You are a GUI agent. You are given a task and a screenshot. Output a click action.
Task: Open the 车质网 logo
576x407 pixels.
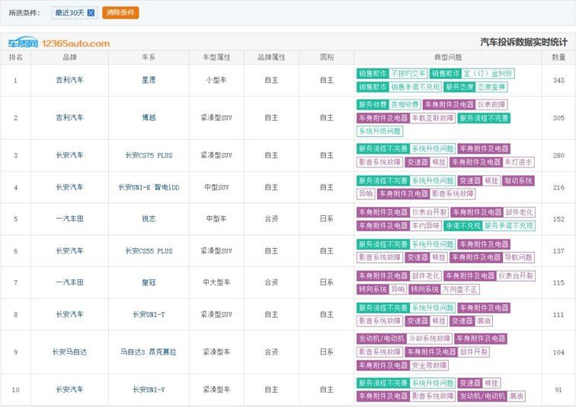pyautogui.click(x=23, y=43)
